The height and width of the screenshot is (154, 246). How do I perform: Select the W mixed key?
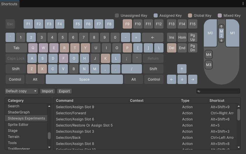tap(43, 48)
